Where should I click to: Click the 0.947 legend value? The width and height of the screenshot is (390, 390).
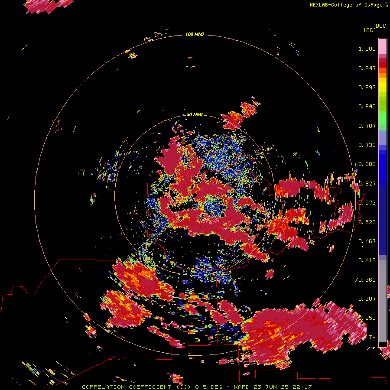(x=367, y=68)
